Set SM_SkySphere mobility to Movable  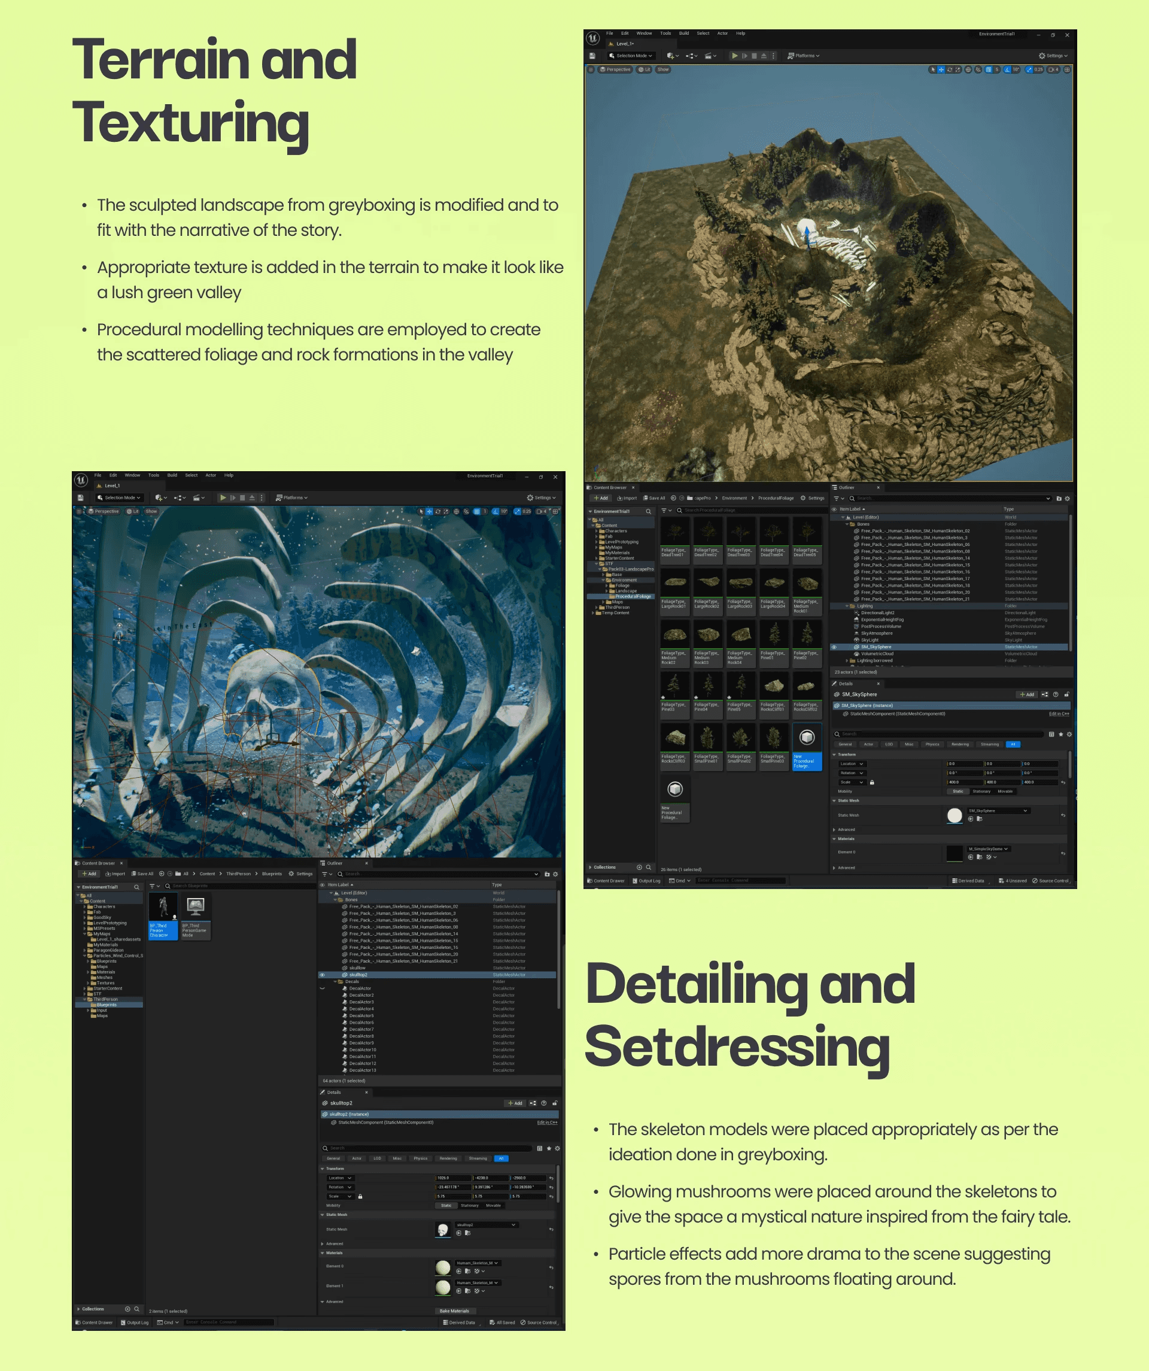coord(1005,791)
